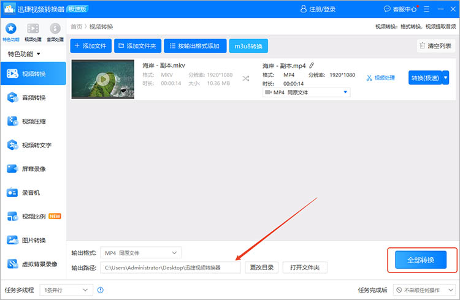Viewport: 460px width, 300px height.
Task: Click the shuffle conversion arrows icon
Action: pos(246,78)
